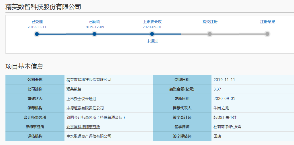Open the 中水致远资产评估有限公司 link
Screen dimensions: 294x145
[x=89, y=136]
